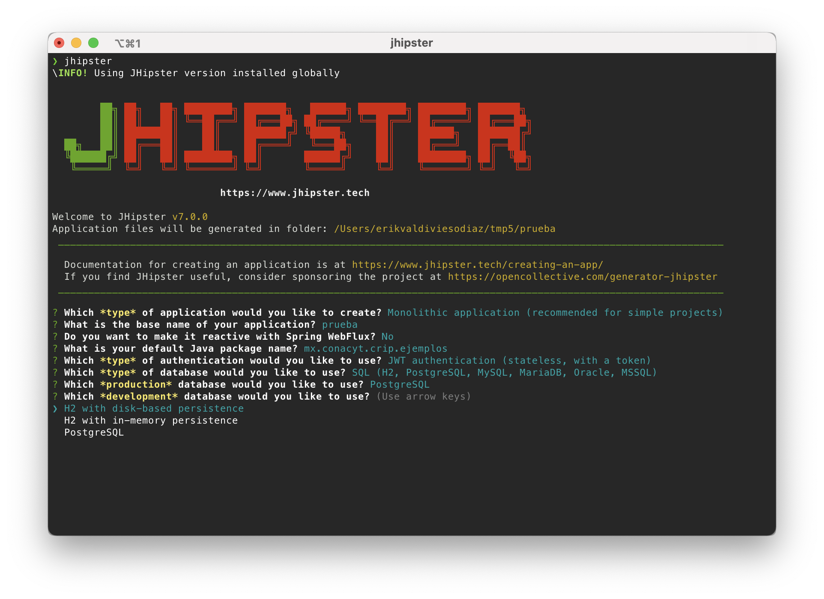Click the green zoom window button

[93, 43]
